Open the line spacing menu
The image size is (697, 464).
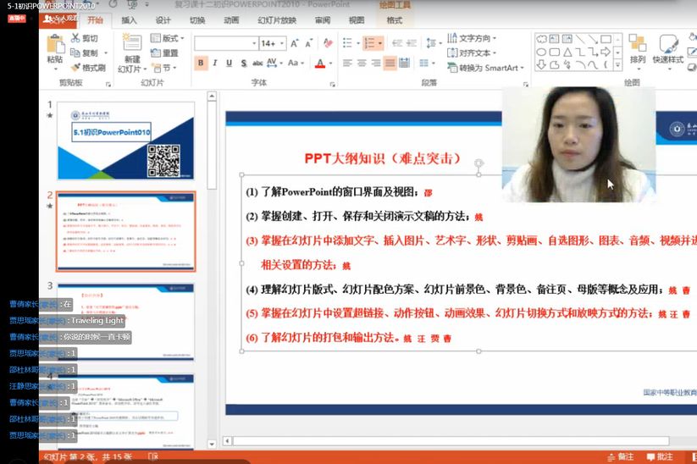point(434,42)
